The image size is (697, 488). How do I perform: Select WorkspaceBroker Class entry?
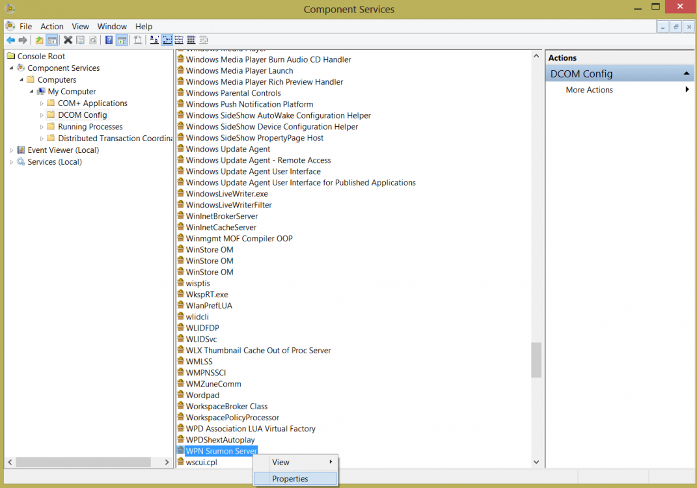click(x=226, y=406)
